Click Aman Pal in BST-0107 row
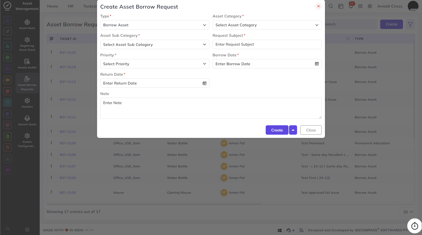The image size is (422, 235). click(x=237, y=166)
